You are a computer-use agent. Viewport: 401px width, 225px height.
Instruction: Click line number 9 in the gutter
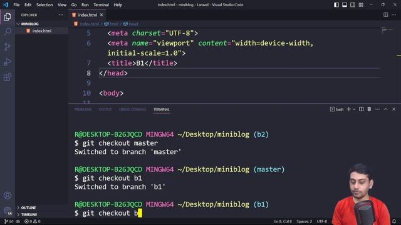pos(88,83)
